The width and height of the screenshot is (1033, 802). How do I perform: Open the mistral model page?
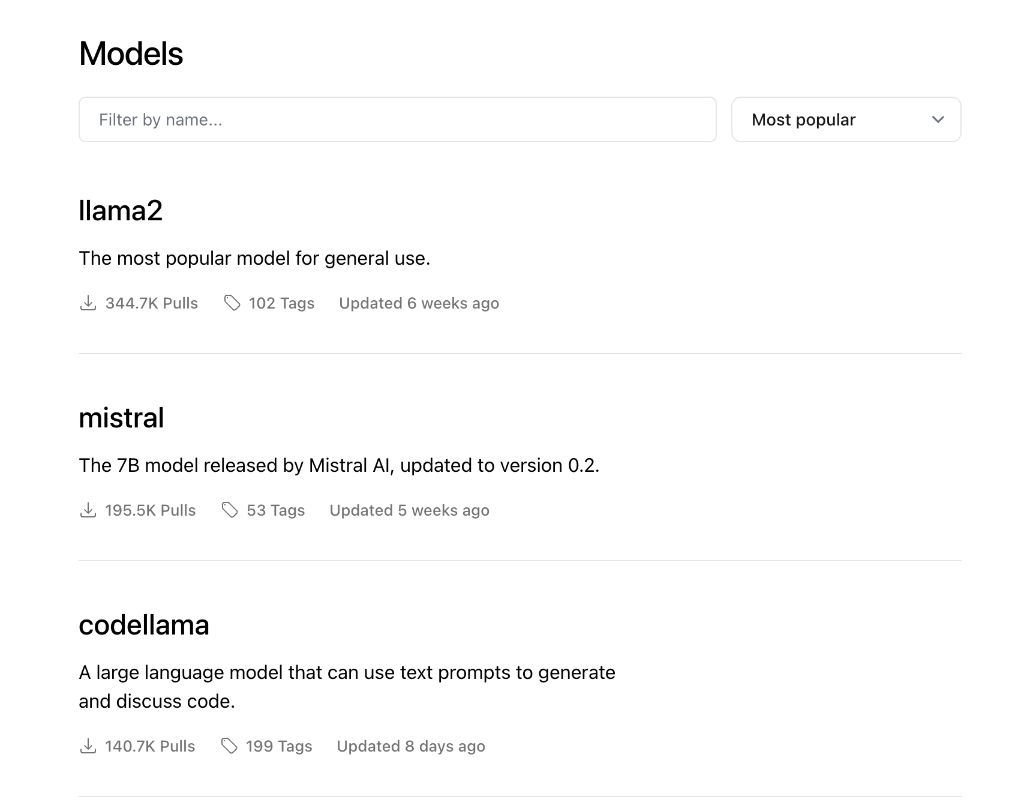(121, 418)
